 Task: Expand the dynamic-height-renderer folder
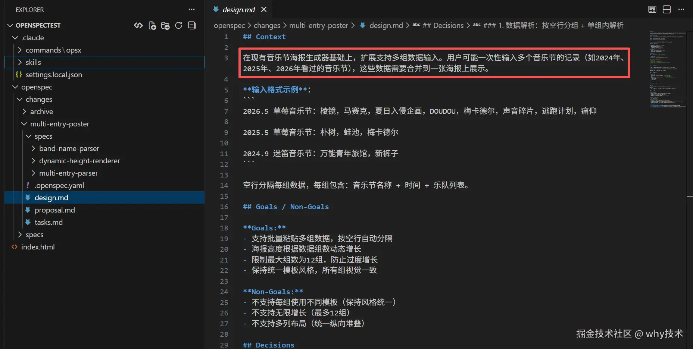[33, 161]
